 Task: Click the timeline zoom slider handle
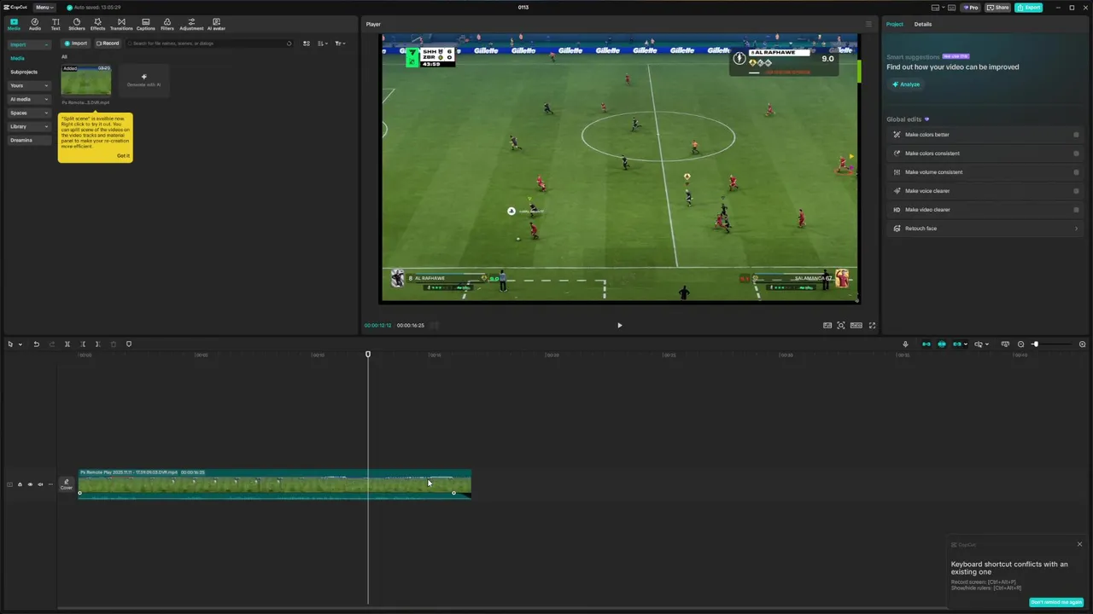(1035, 344)
